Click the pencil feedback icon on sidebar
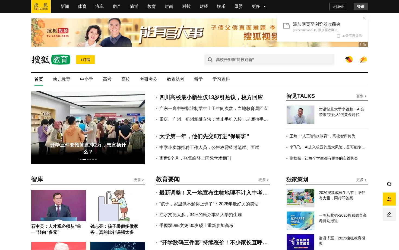This screenshot has height=250, width=399. click(389, 214)
